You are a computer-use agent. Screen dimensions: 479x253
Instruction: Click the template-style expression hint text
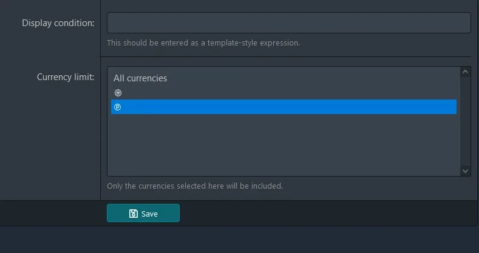pyautogui.click(x=203, y=43)
